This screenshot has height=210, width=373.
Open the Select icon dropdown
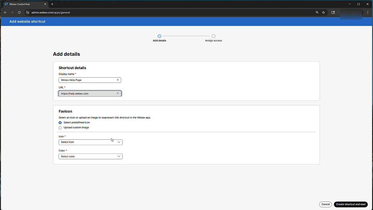(x=90, y=142)
